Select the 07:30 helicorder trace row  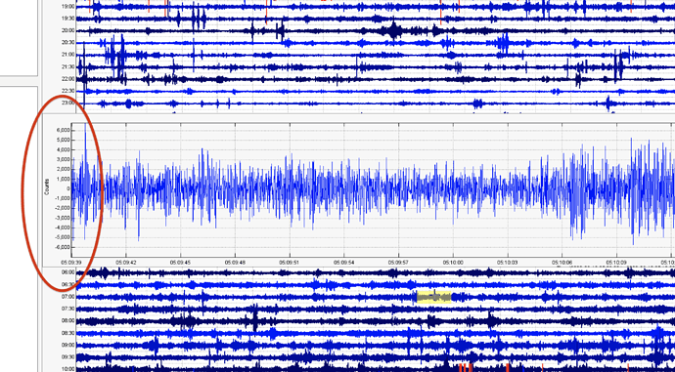(x=376, y=309)
